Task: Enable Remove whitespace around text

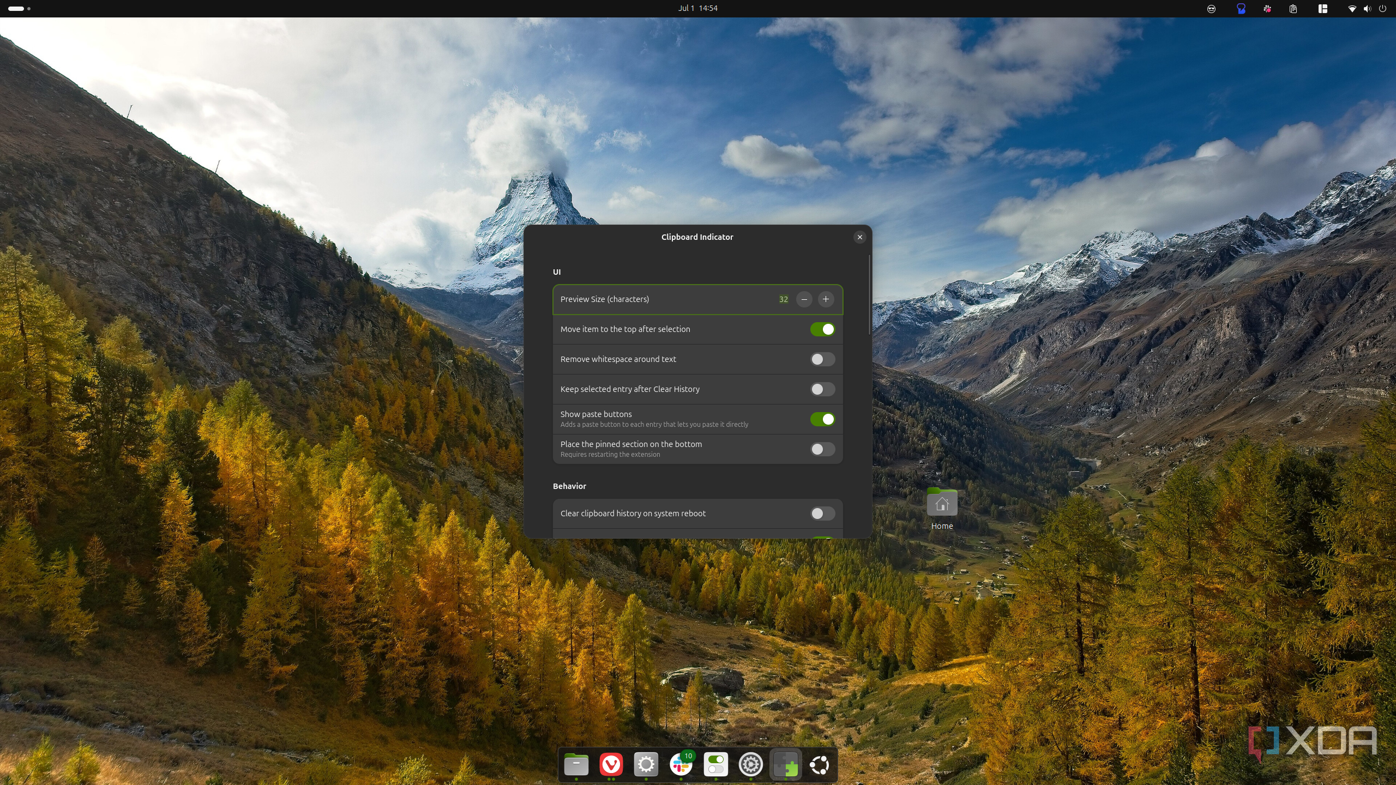Action: pos(822,359)
